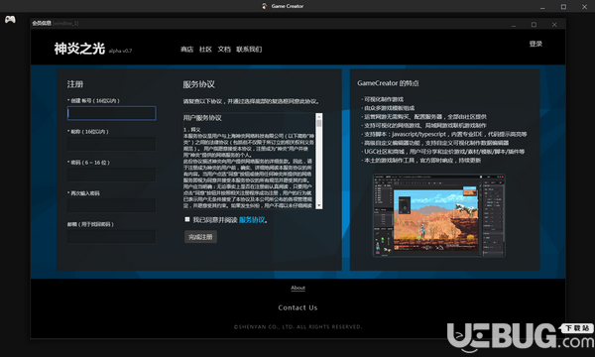Open the 文档 menu item
The image size is (595, 357).
pyautogui.click(x=224, y=50)
